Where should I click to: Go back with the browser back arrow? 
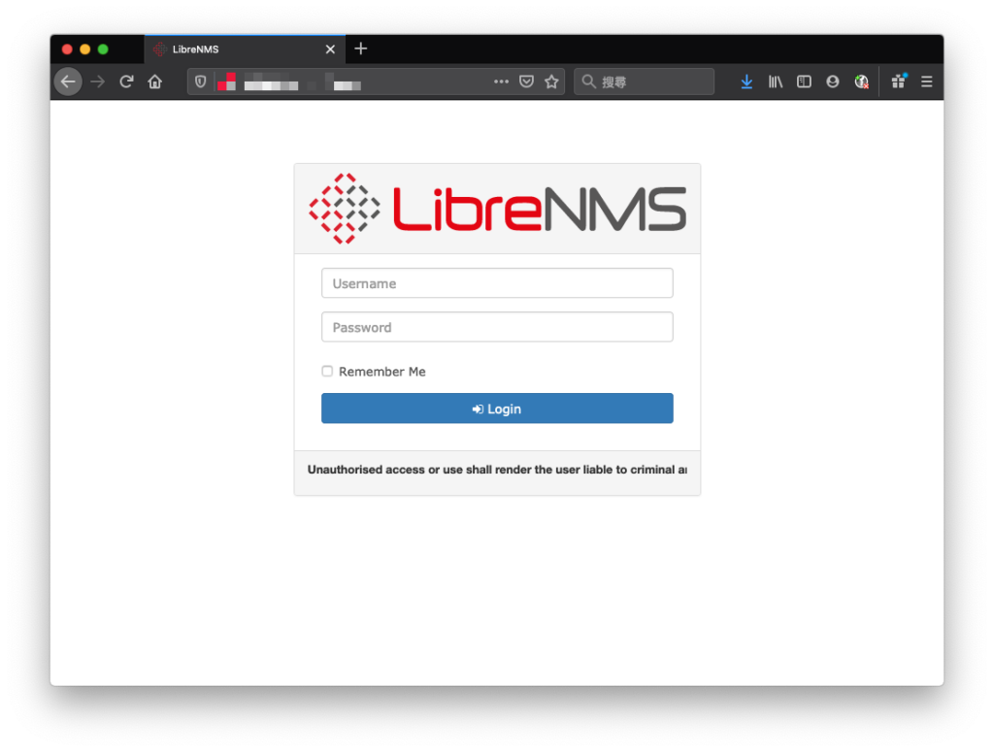[x=68, y=82]
